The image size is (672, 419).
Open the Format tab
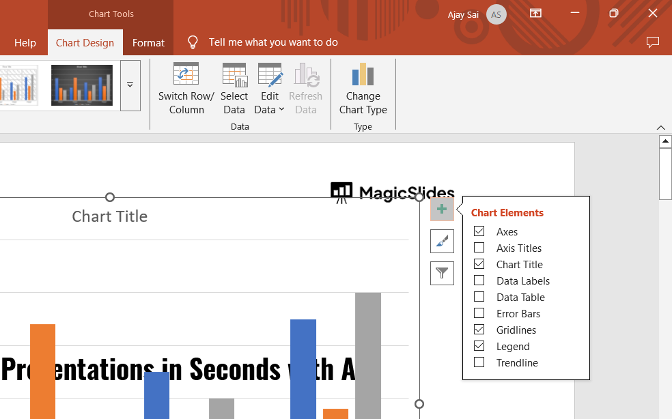tap(148, 43)
